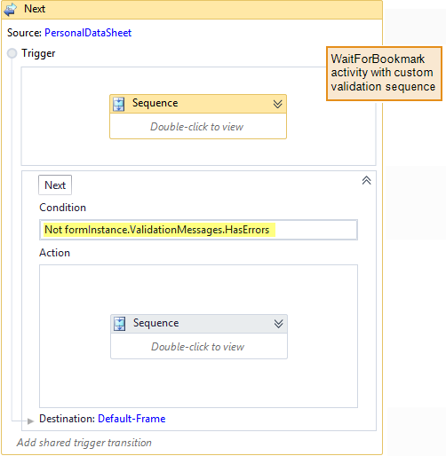This screenshot has height=456, width=446.
Task: Click the Trigger label
Action: click(38, 53)
